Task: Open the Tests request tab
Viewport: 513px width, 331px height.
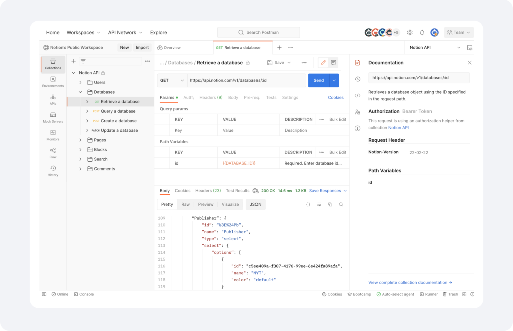Action: [x=271, y=98]
